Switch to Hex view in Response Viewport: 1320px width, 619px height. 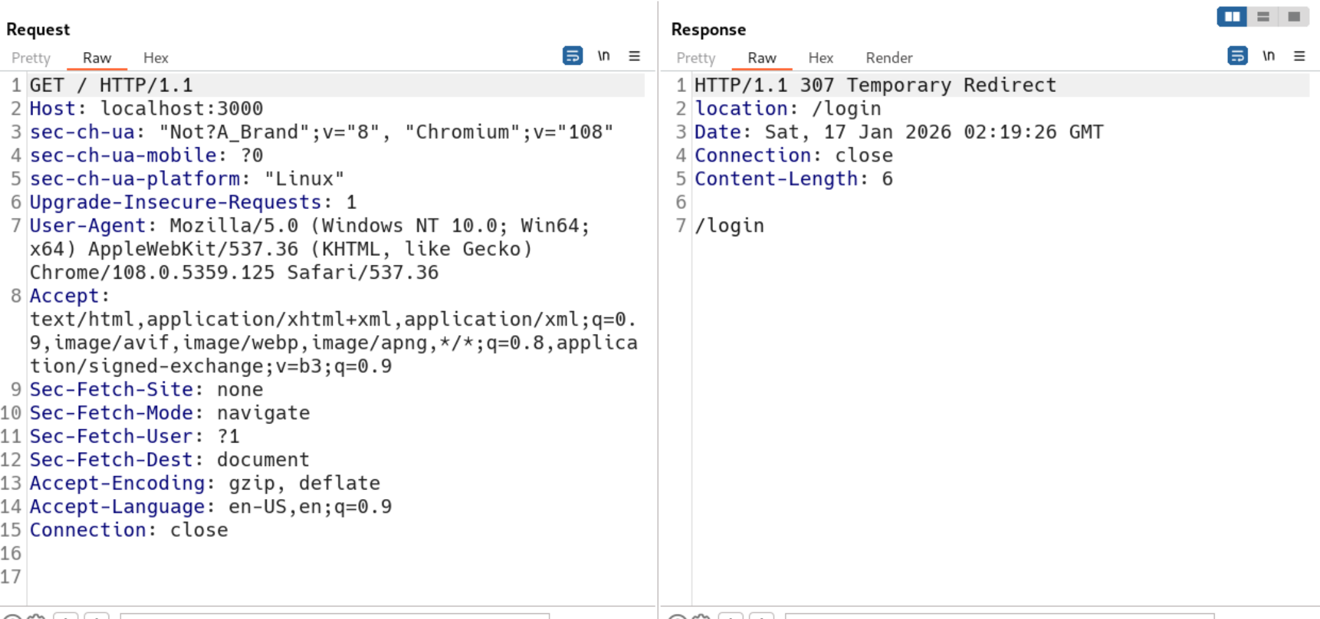[820, 58]
